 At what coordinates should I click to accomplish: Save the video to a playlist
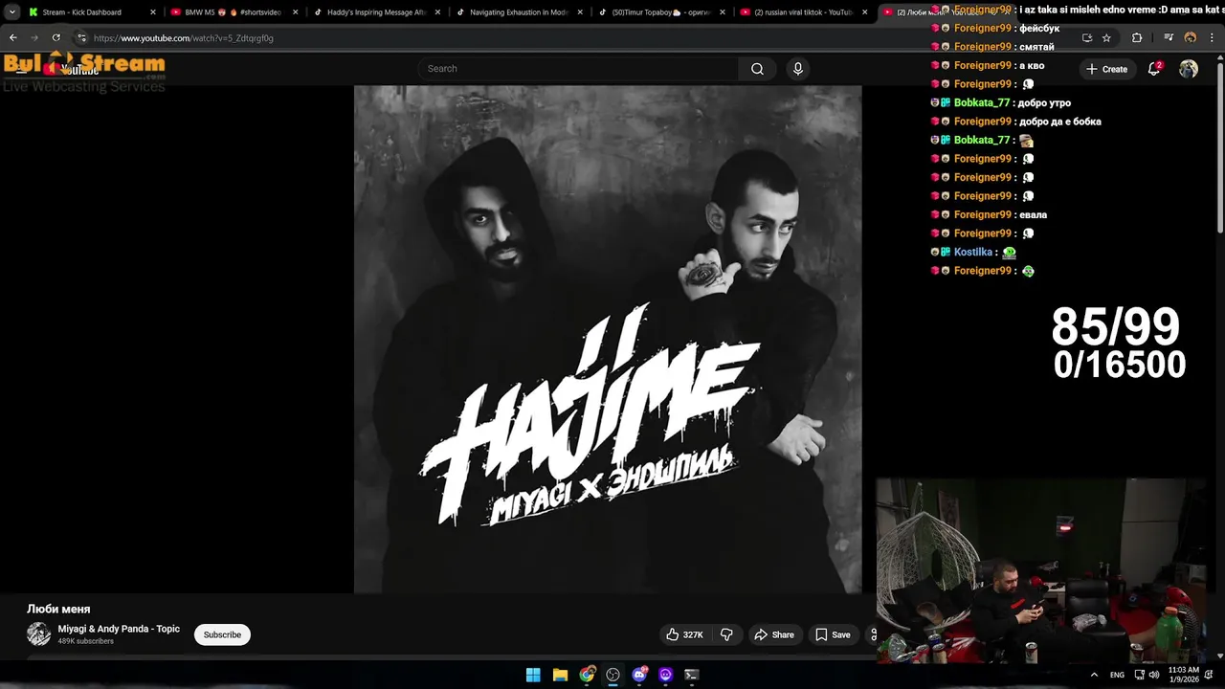pos(833,634)
